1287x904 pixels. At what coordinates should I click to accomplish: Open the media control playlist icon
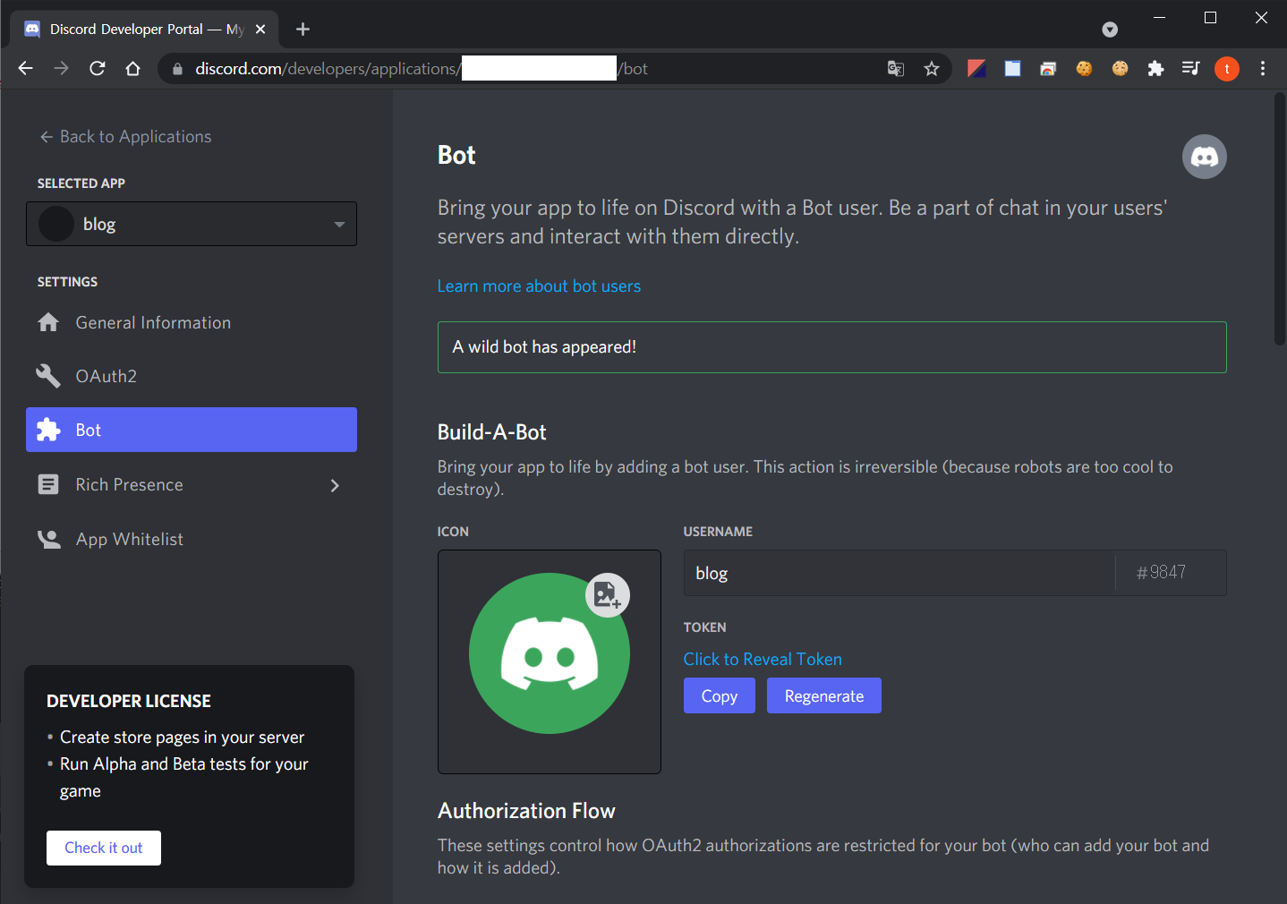point(1190,69)
